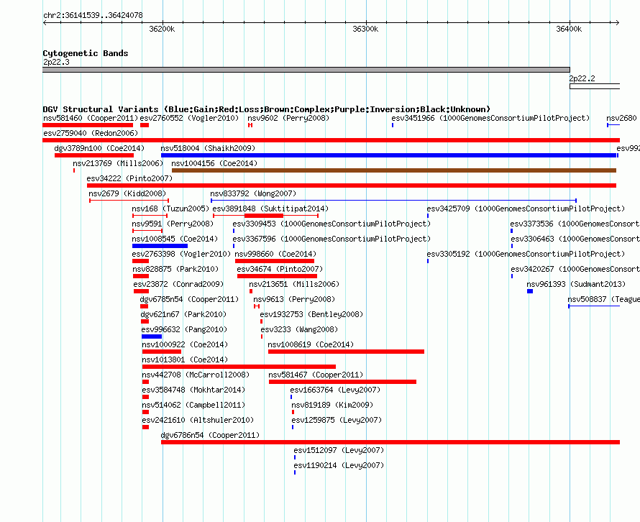Screen dimensions: 640x522
Task: Click the 36400k ruler position marker
Action: point(569,29)
